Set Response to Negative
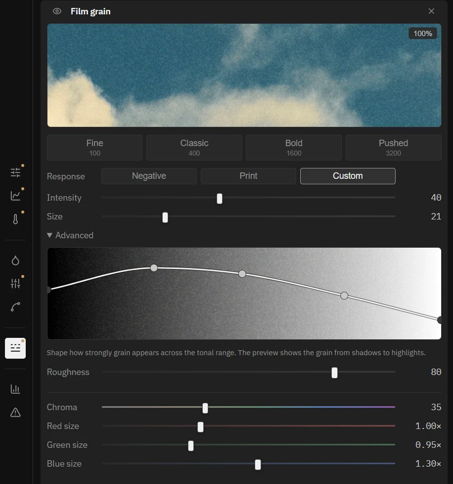Viewport: 453px width, 484px height. click(149, 176)
